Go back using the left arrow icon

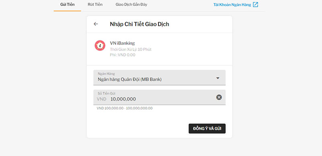coord(96,24)
